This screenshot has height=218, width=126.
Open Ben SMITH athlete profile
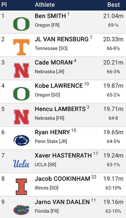pyautogui.click(x=50, y=16)
